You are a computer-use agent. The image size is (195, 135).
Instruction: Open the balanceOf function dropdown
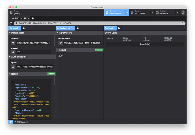point(66,28)
